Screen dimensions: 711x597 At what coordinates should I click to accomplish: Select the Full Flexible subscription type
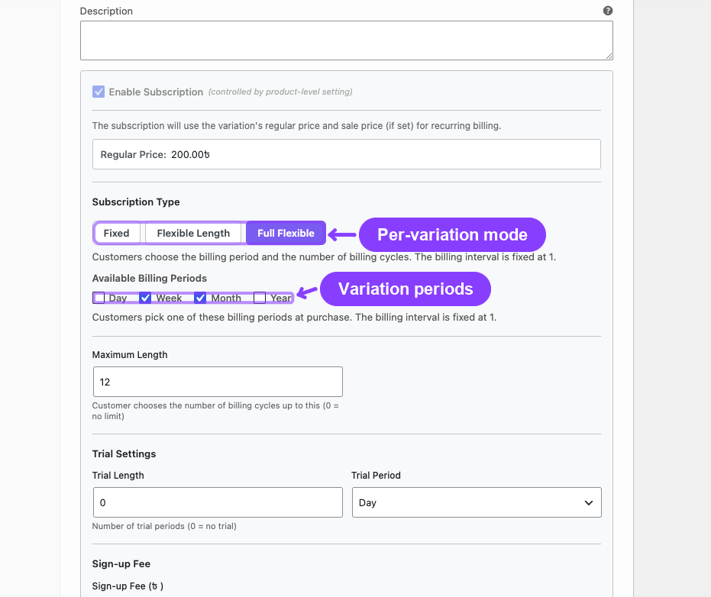pos(286,233)
